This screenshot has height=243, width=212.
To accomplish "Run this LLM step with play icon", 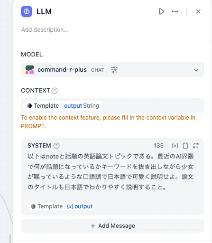I will point(161,11).
